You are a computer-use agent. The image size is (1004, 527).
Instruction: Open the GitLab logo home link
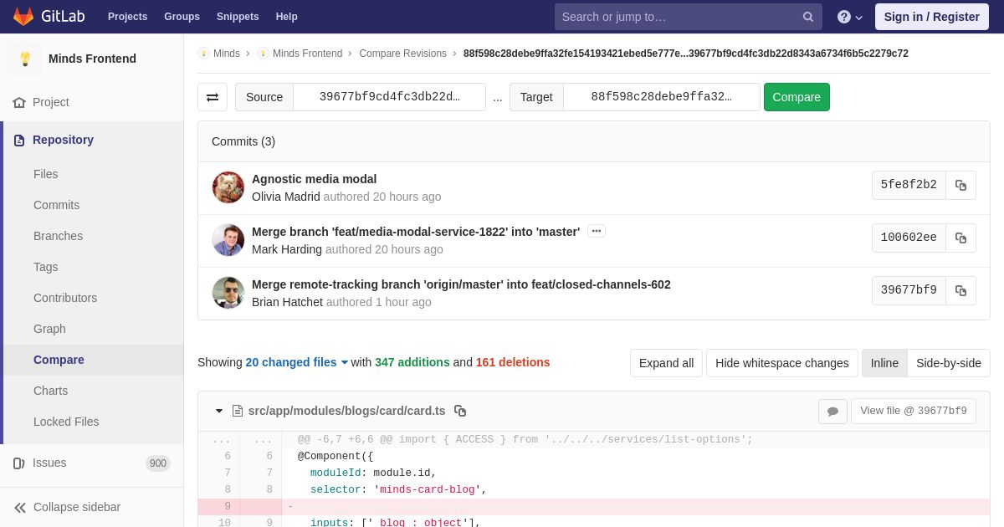coord(49,17)
